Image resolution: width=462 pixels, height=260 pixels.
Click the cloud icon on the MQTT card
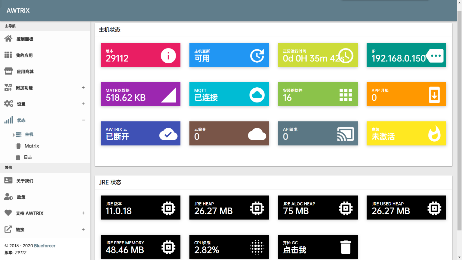click(257, 95)
